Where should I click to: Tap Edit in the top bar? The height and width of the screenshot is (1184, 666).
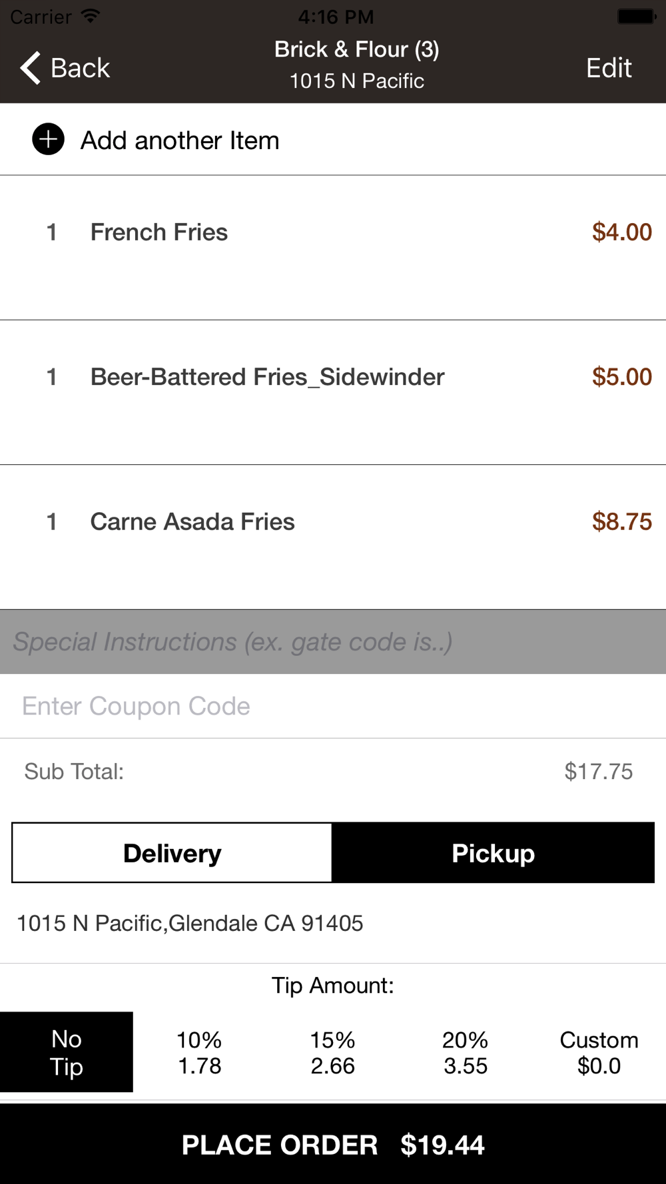tap(609, 68)
